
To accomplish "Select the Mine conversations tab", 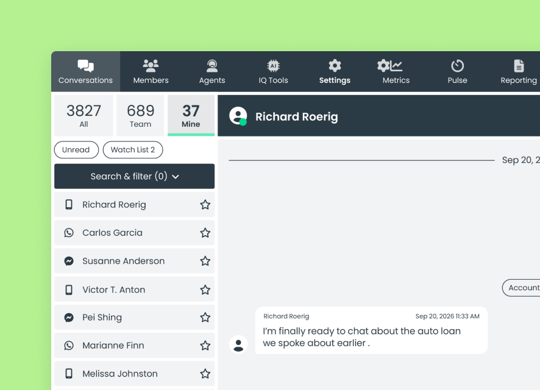I will (191, 115).
